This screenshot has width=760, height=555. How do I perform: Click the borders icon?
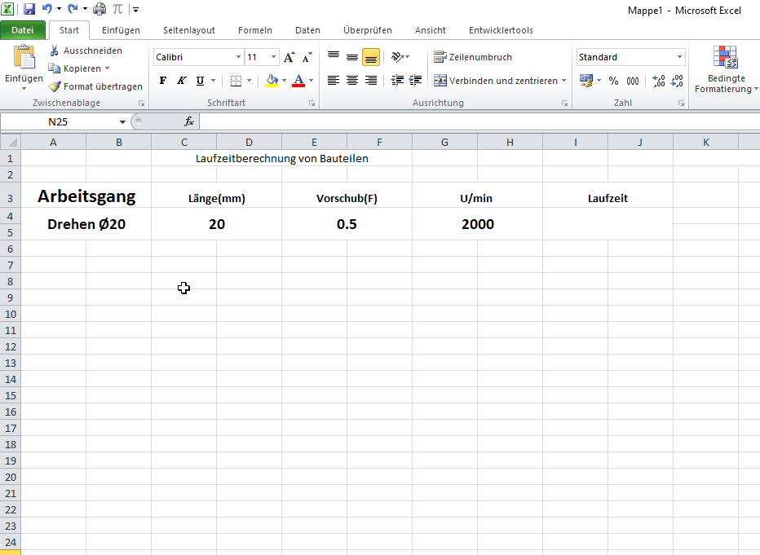tap(236, 81)
